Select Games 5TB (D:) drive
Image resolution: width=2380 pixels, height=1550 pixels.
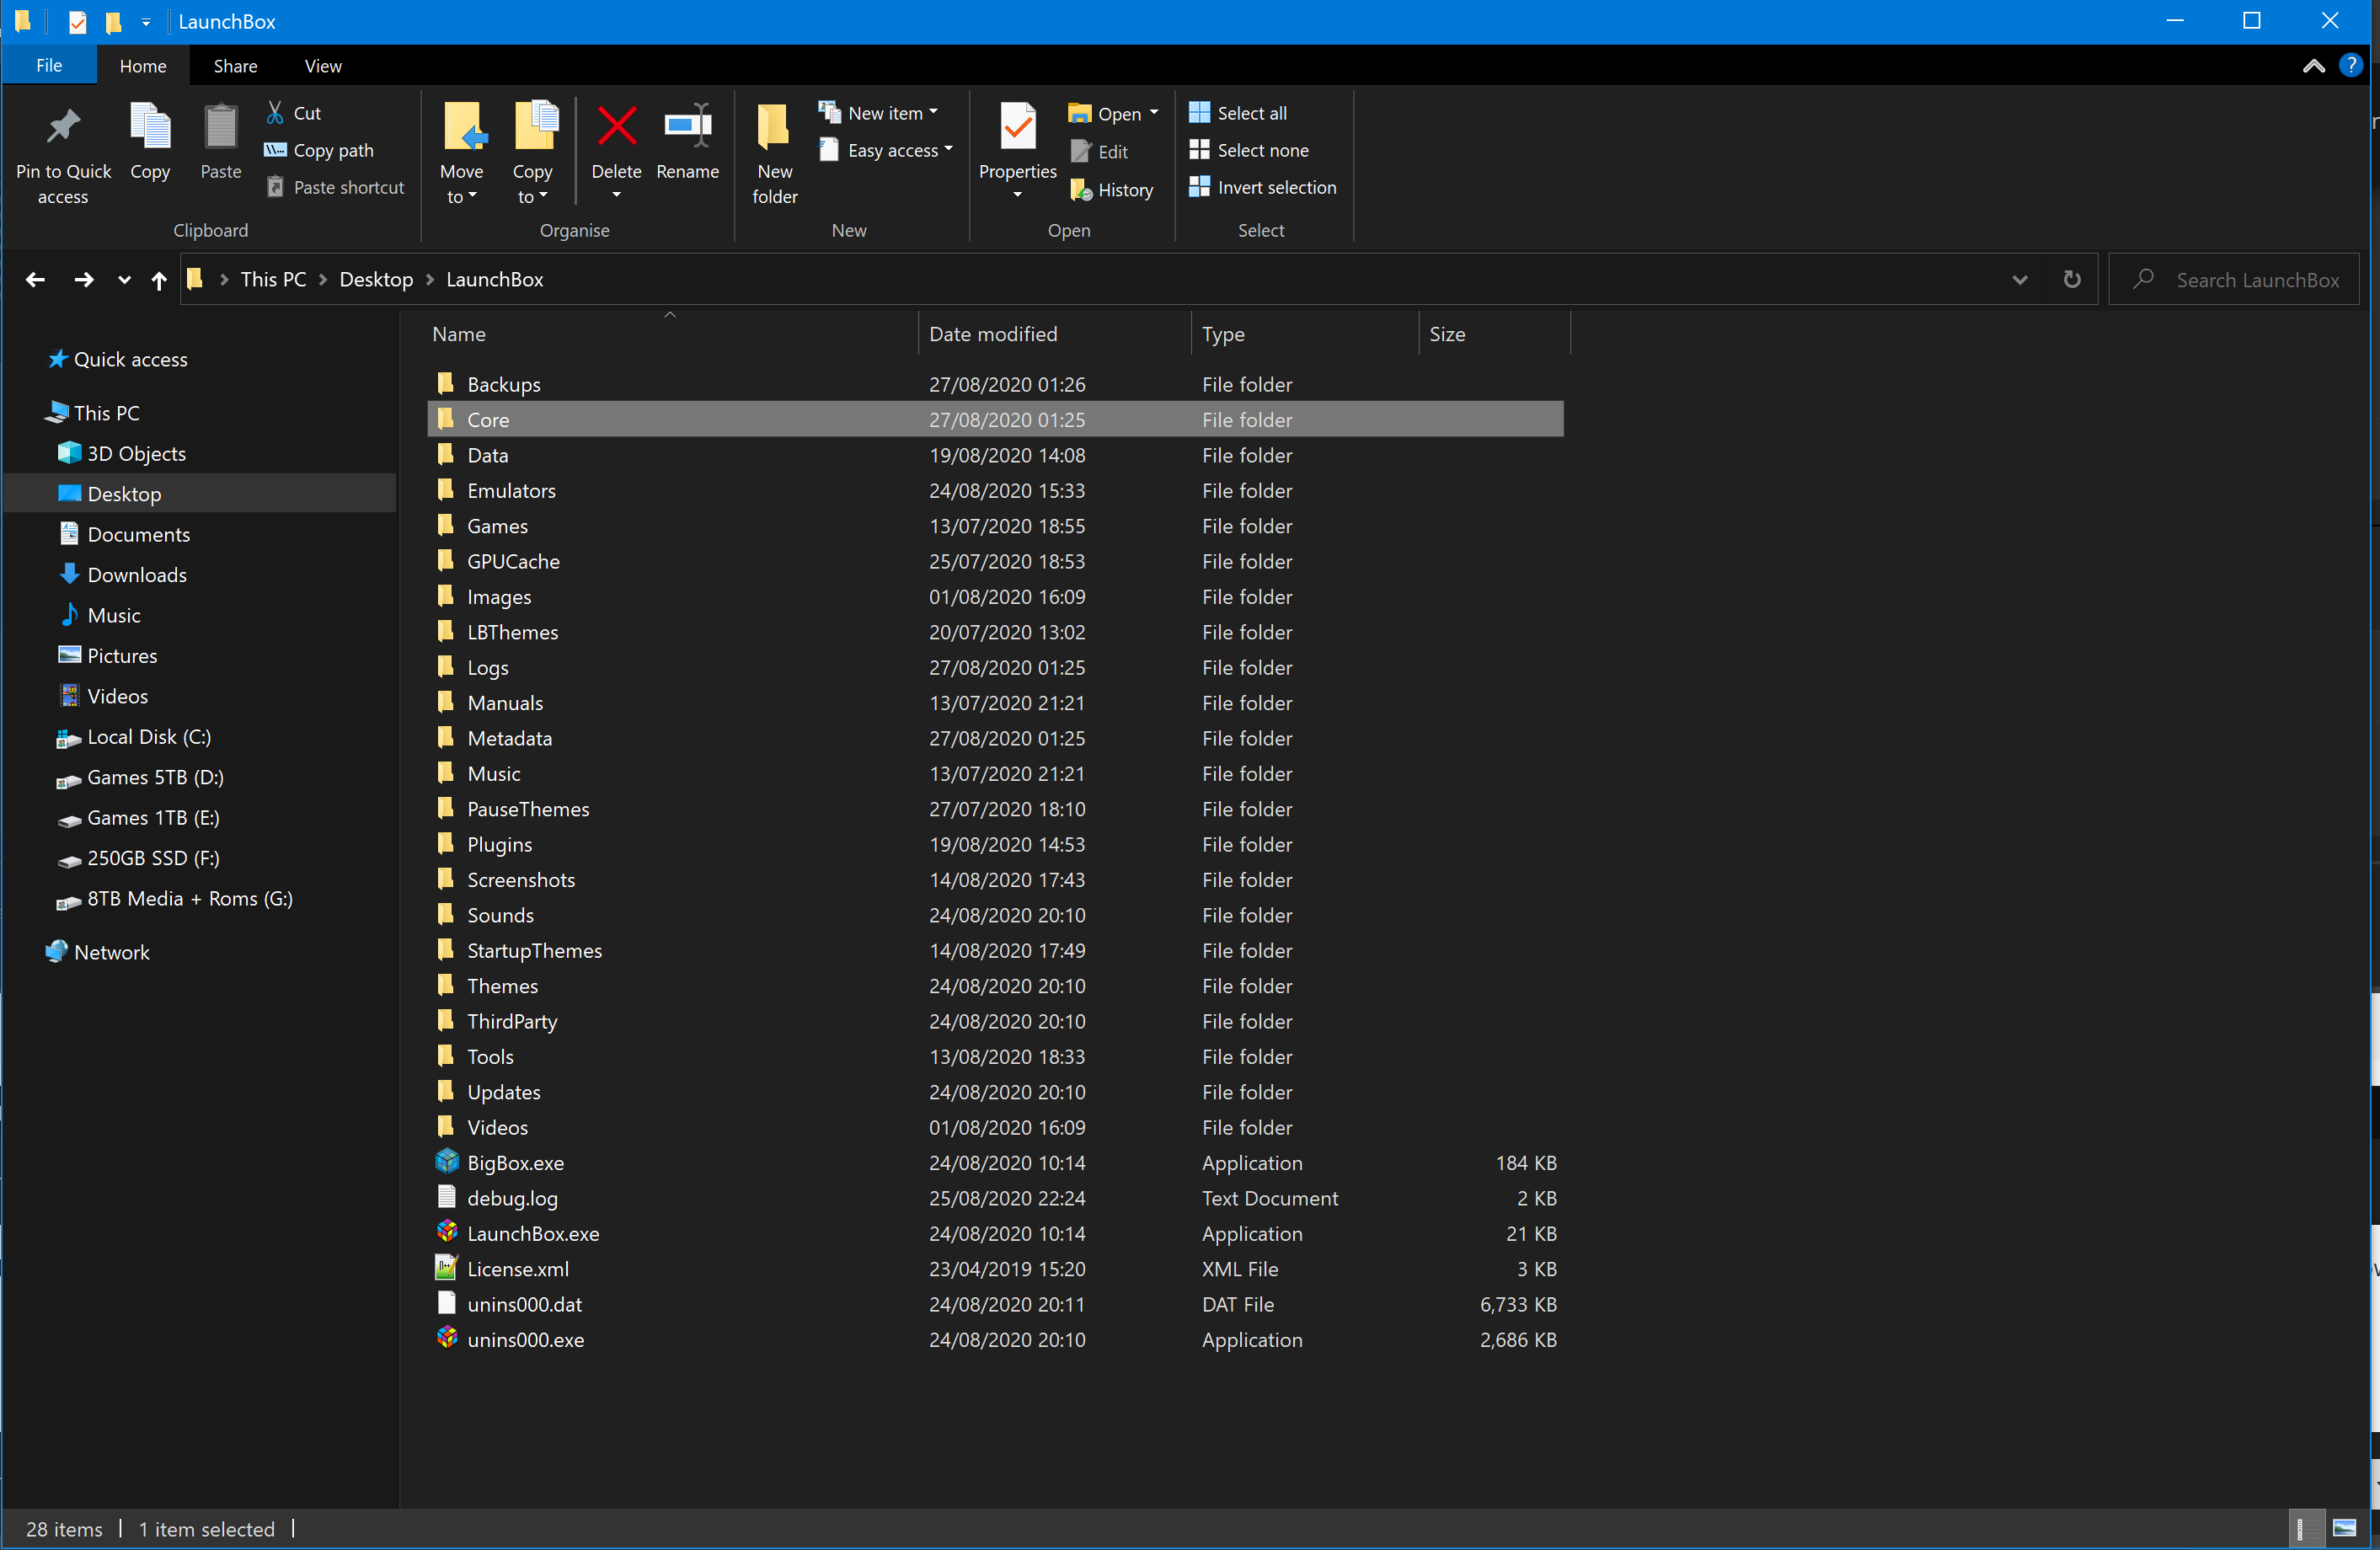[155, 777]
